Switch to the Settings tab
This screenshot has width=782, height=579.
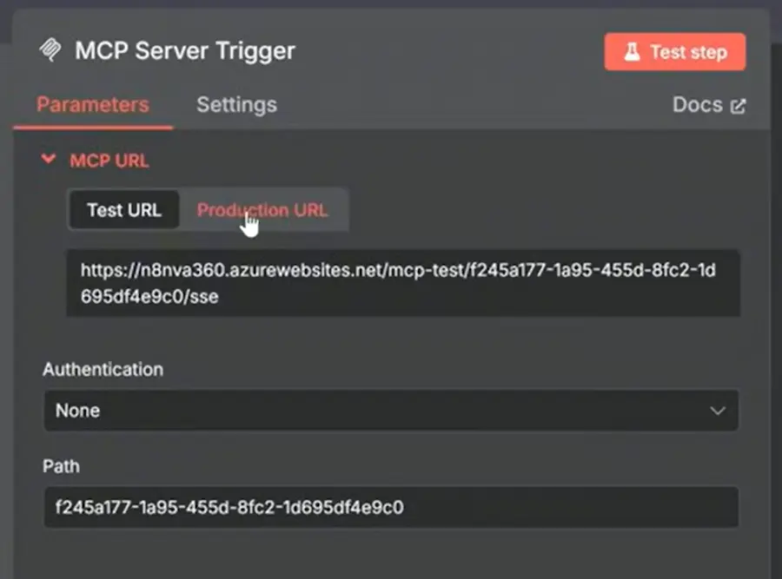pos(236,104)
